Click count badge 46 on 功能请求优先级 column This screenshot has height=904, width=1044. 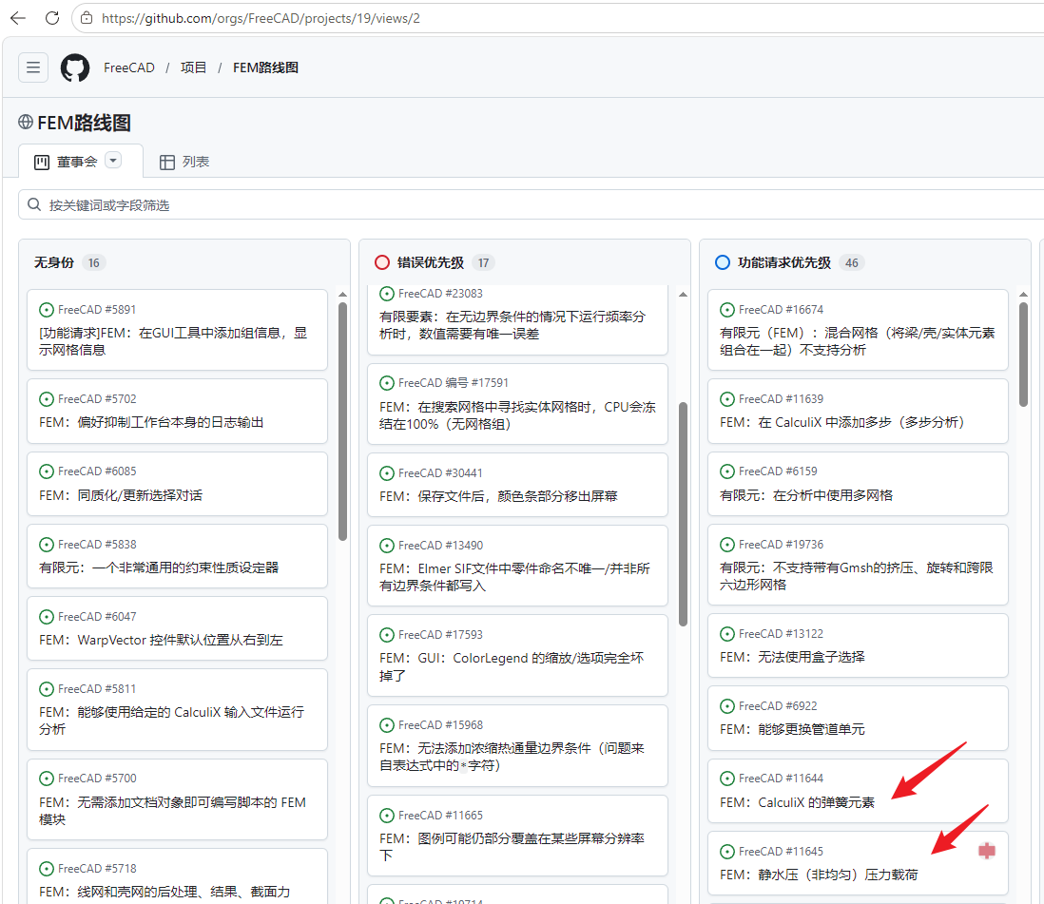coord(852,263)
